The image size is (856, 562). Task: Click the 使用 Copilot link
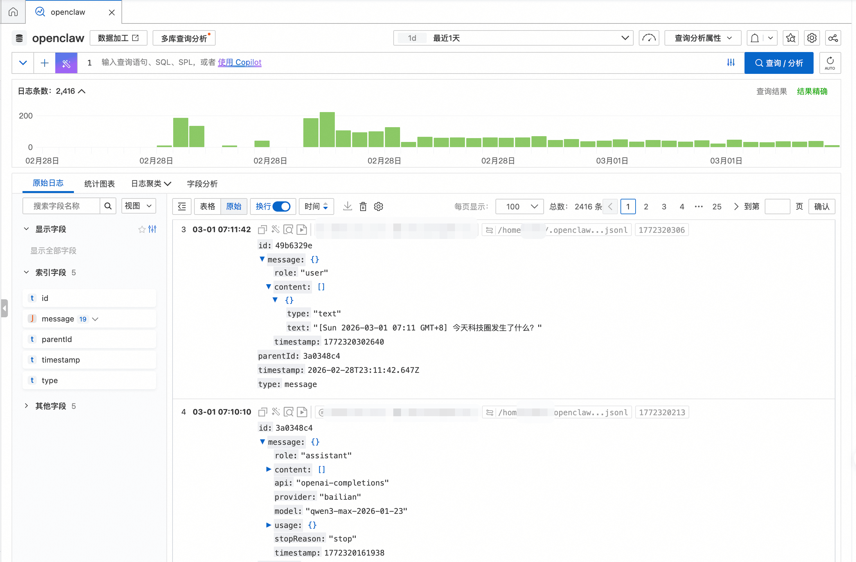click(239, 62)
